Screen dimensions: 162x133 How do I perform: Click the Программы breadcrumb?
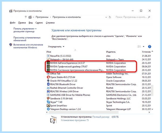tap(42, 17)
